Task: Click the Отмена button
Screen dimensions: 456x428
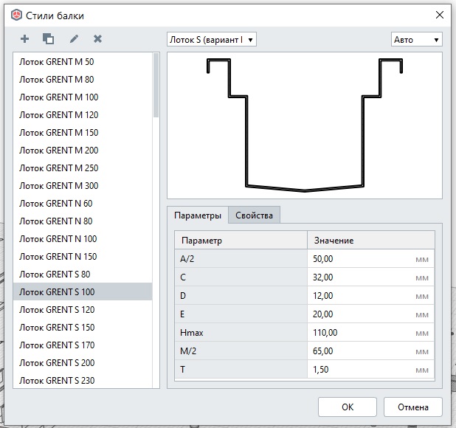Action: (413, 407)
